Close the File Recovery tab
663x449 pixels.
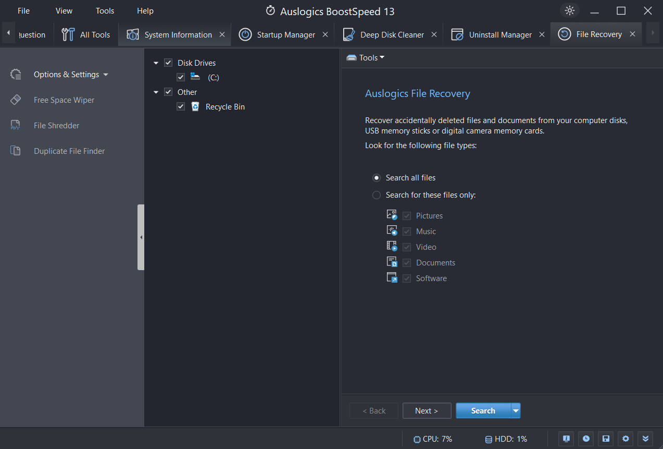[x=632, y=34]
